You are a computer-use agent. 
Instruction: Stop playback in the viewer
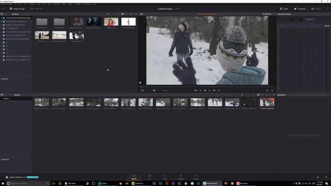coord(205,90)
